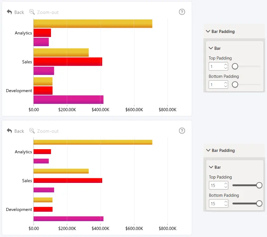The width and height of the screenshot is (267, 237).
Task: Select the red Sales bar in bottom chart
Action: [68, 181]
